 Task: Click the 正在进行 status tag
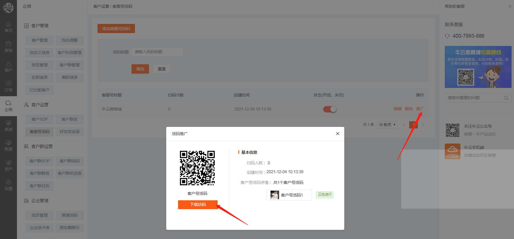(325, 195)
